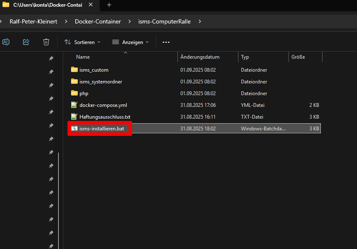Open the three-dots more options menu
357x249 pixels.
point(166,42)
